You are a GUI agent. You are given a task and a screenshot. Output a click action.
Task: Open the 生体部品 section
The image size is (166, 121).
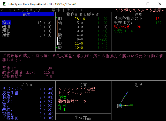(83, 118)
